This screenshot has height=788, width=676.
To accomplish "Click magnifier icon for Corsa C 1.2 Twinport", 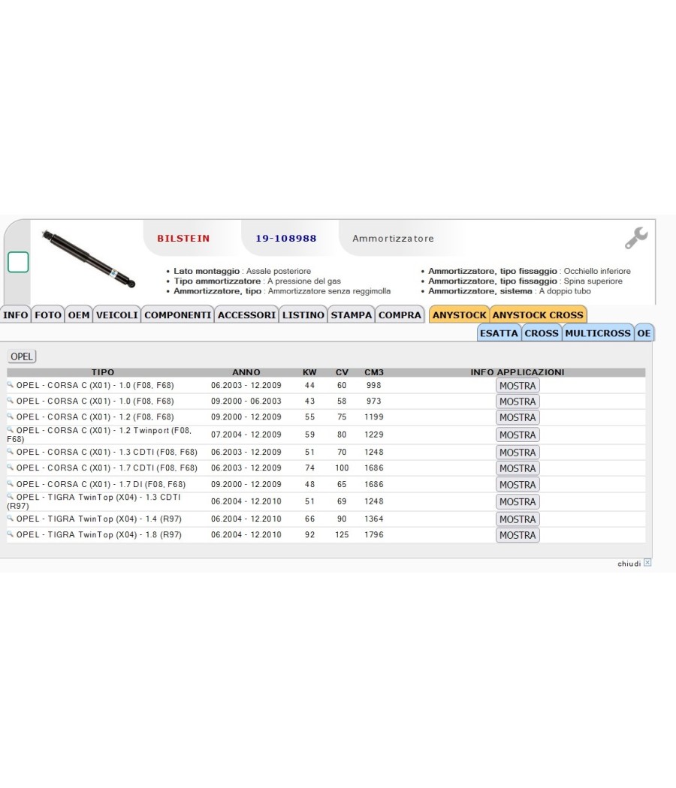I will coord(10,430).
